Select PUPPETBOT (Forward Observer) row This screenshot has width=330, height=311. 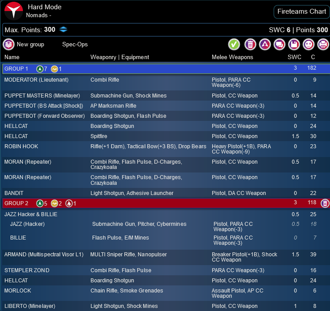(x=166, y=116)
